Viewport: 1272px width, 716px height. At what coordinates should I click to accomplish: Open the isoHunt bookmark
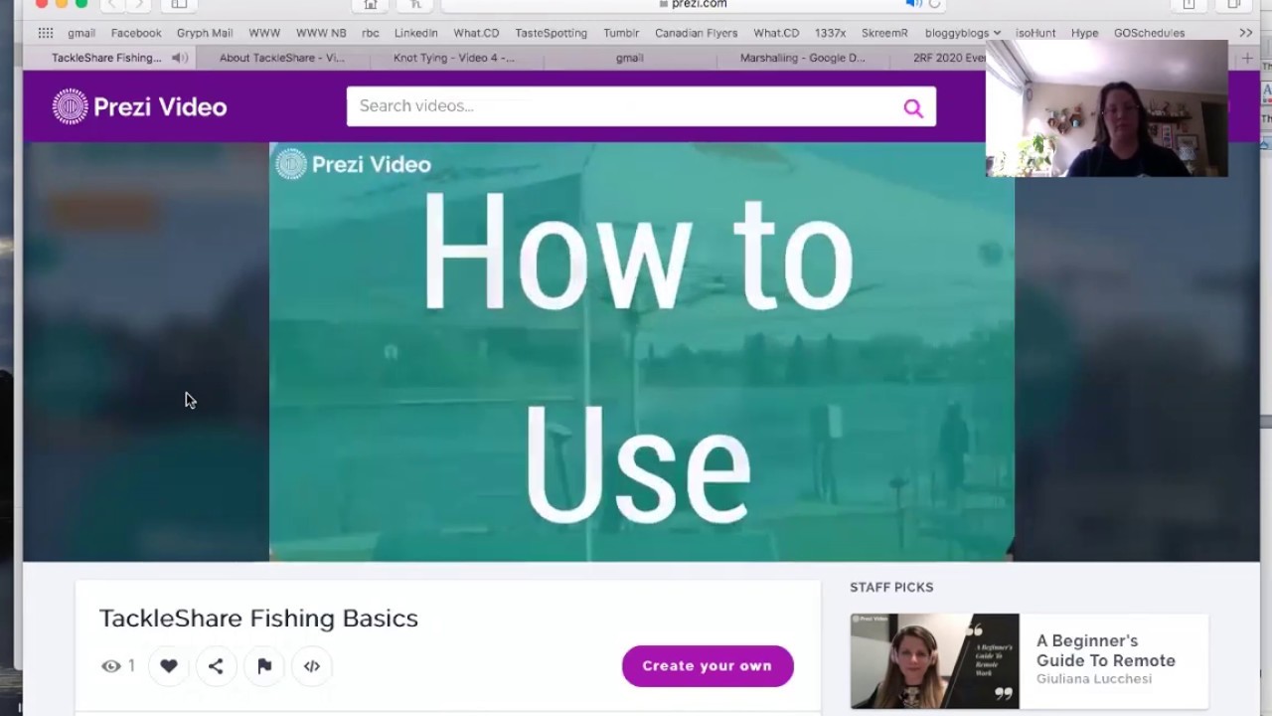pyautogui.click(x=1035, y=33)
